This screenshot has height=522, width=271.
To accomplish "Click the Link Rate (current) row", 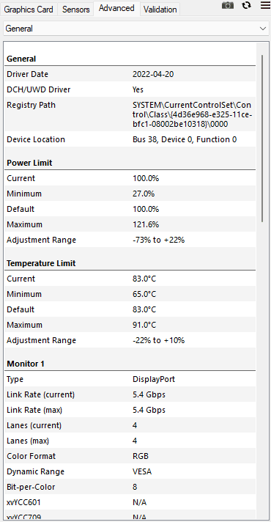I will point(130,394).
